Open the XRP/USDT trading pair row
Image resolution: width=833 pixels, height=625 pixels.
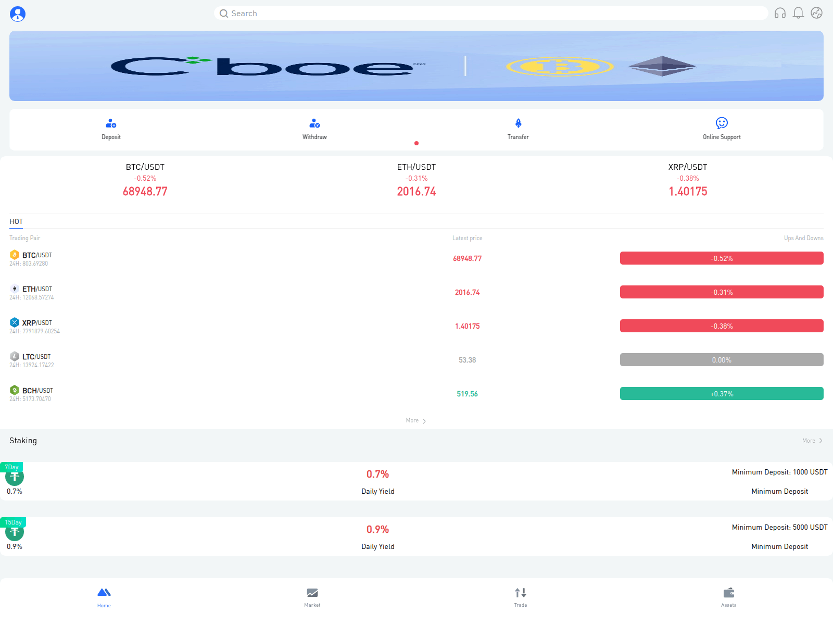(x=416, y=327)
